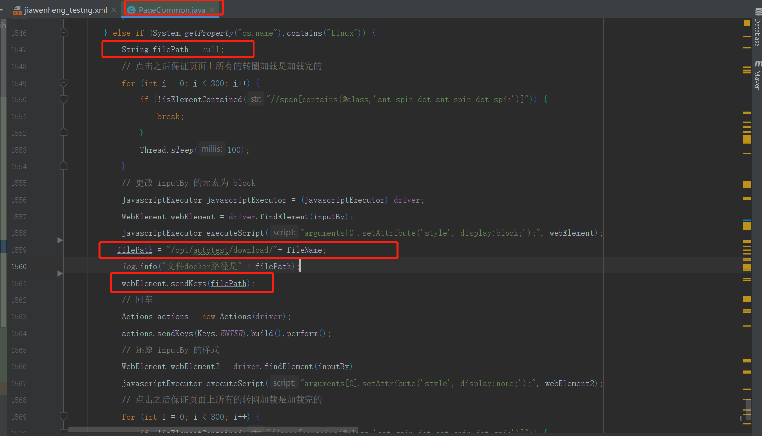Click the class icon on PageCommon.java tab

tap(131, 9)
